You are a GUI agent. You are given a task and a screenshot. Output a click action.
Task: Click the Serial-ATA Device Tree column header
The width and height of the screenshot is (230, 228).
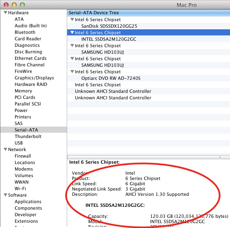point(149,13)
